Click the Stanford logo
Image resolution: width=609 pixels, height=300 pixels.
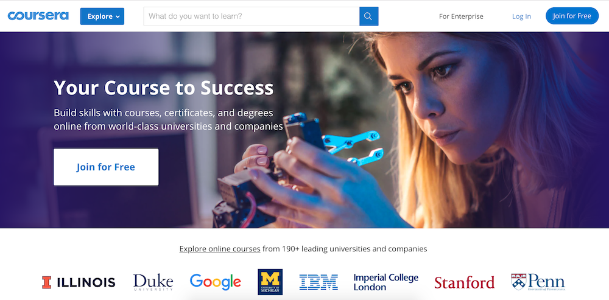tap(464, 282)
